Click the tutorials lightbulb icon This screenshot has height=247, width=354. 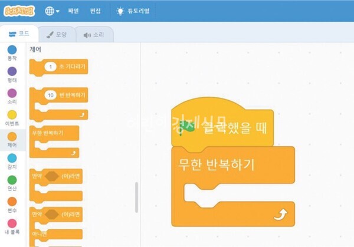click(x=120, y=11)
